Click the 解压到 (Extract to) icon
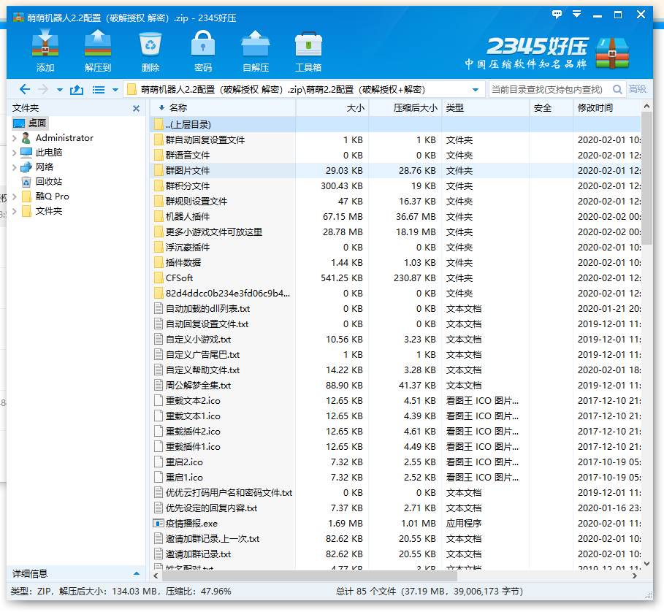 (x=97, y=46)
